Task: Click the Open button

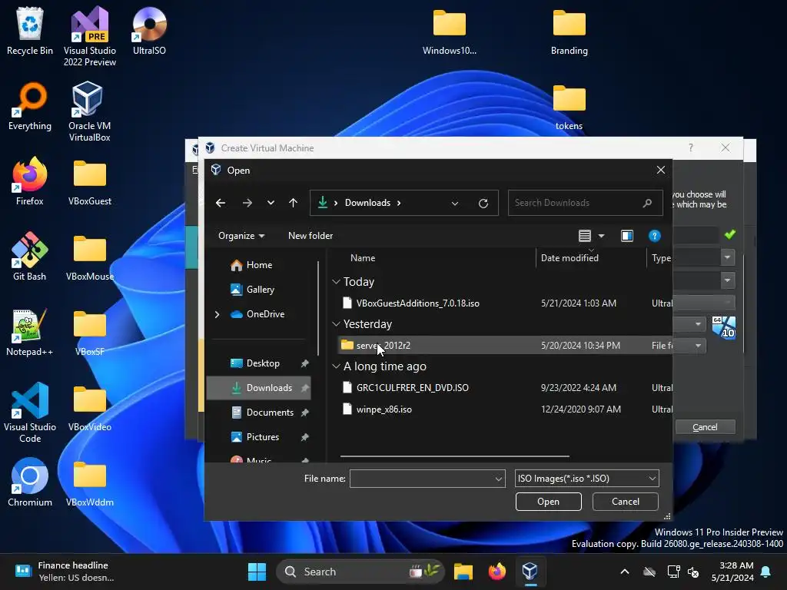Action: [548, 502]
